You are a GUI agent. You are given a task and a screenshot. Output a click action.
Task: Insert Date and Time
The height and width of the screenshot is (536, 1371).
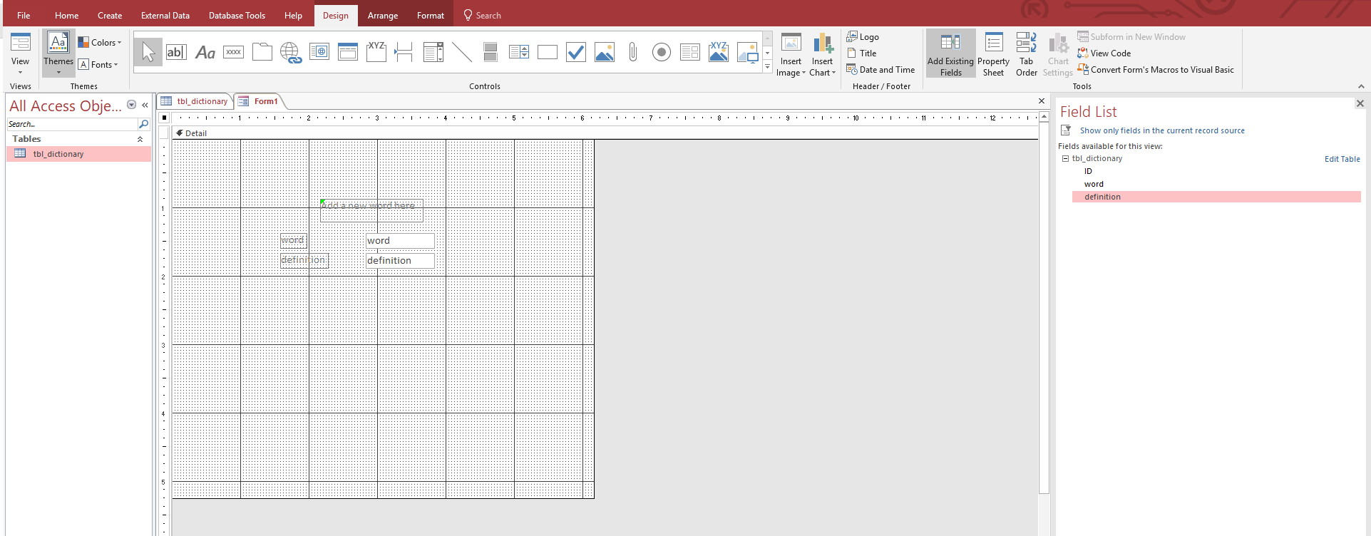[880, 70]
